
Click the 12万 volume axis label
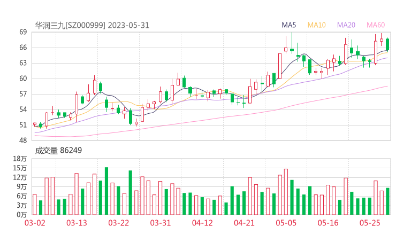pyautogui.click(x=20, y=177)
